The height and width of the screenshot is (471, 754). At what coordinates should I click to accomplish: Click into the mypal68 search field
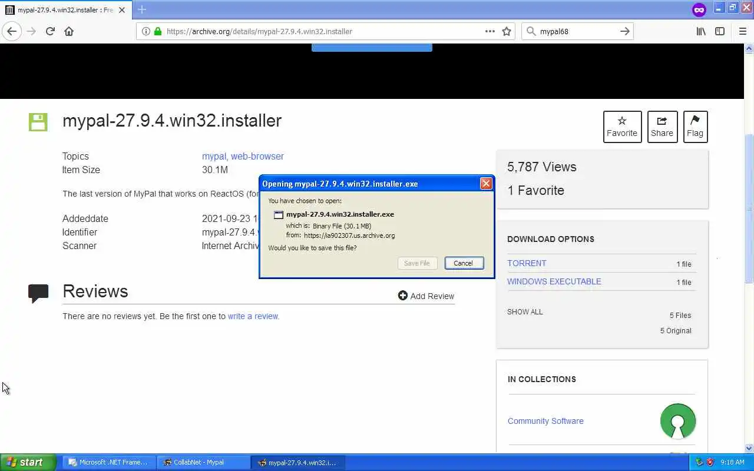(x=576, y=31)
